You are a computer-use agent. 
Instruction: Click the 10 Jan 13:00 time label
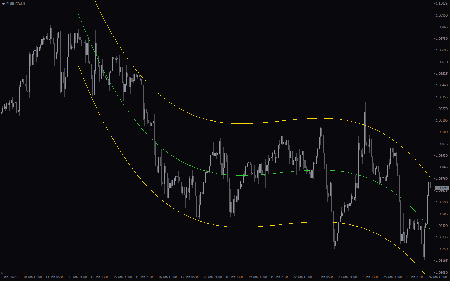pyautogui.click(x=33, y=277)
